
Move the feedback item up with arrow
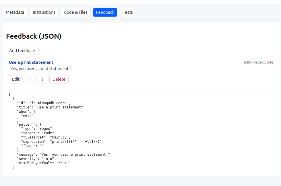click(x=30, y=79)
